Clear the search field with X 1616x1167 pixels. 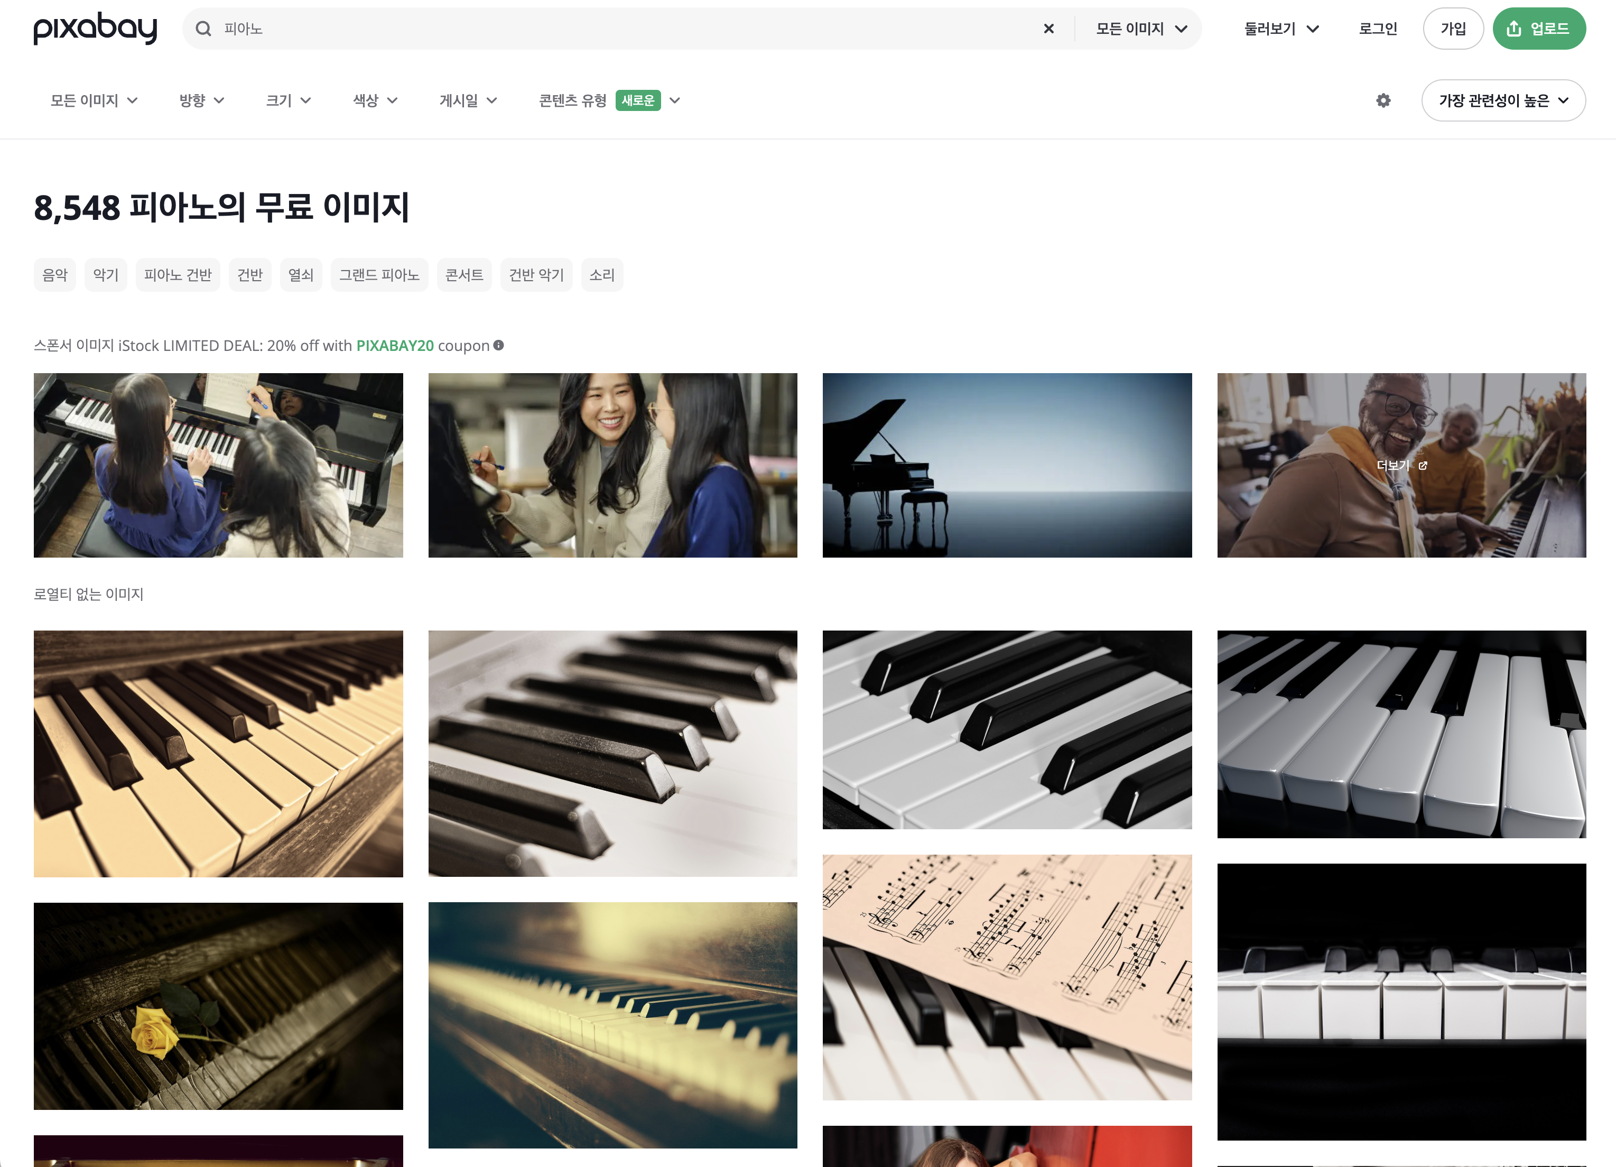(x=1048, y=29)
